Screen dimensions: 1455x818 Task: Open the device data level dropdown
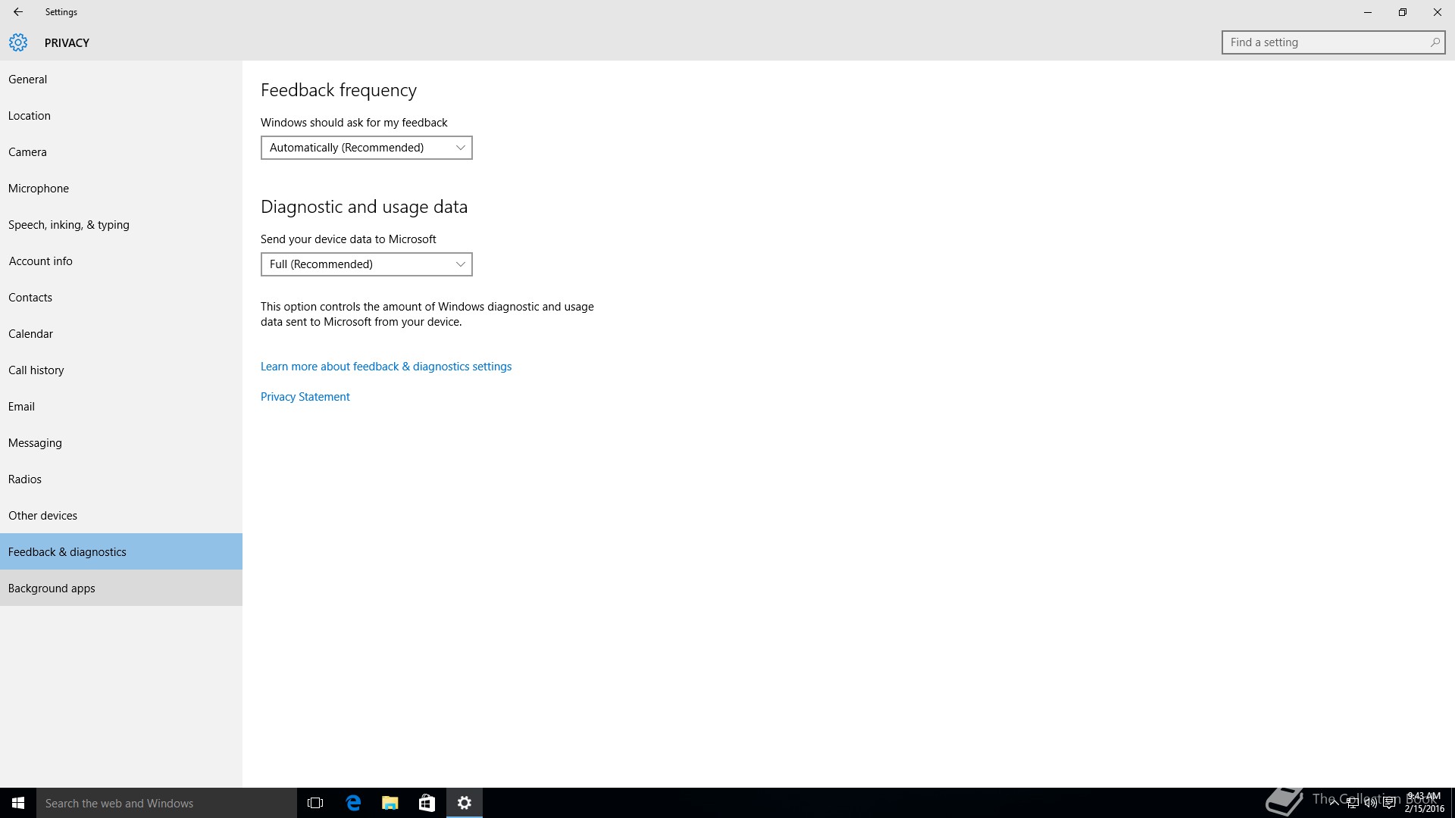[x=367, y=264]
